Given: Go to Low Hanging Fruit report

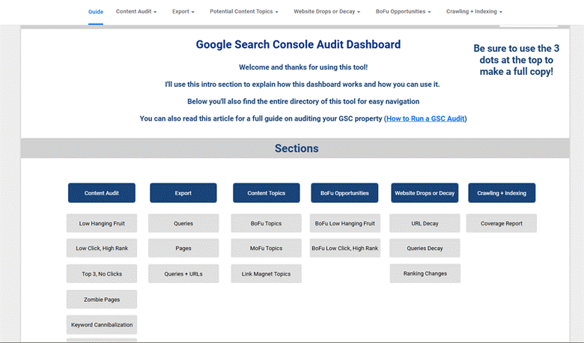Looking at the screenshot, I should click(x=102, y=223).
